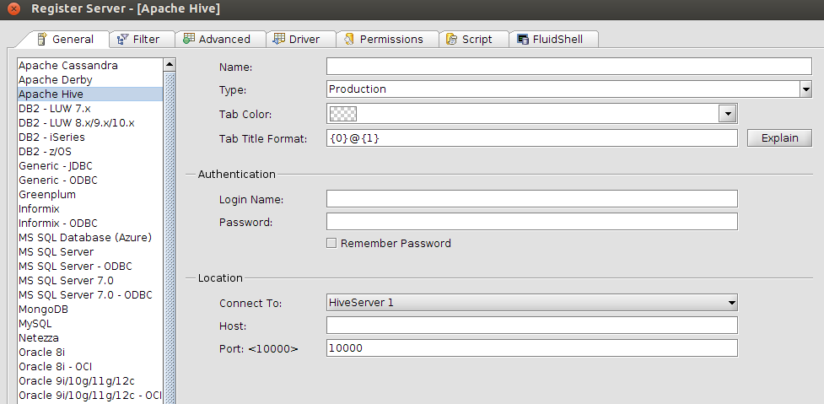Click the FluidShell tab terminal icon

point(523,40)
